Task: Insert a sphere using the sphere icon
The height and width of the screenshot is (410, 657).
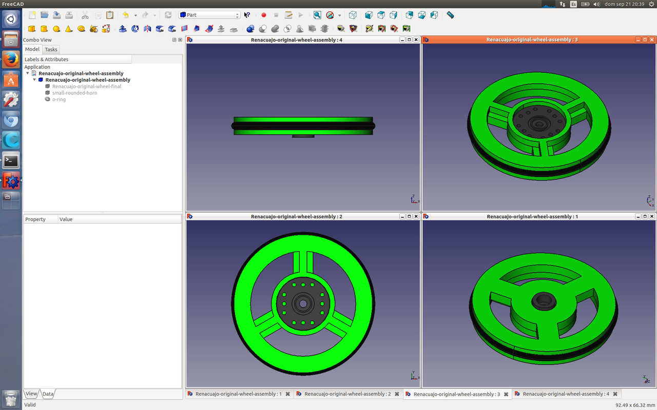Action: pyautogui.click(x=56, y=29)
